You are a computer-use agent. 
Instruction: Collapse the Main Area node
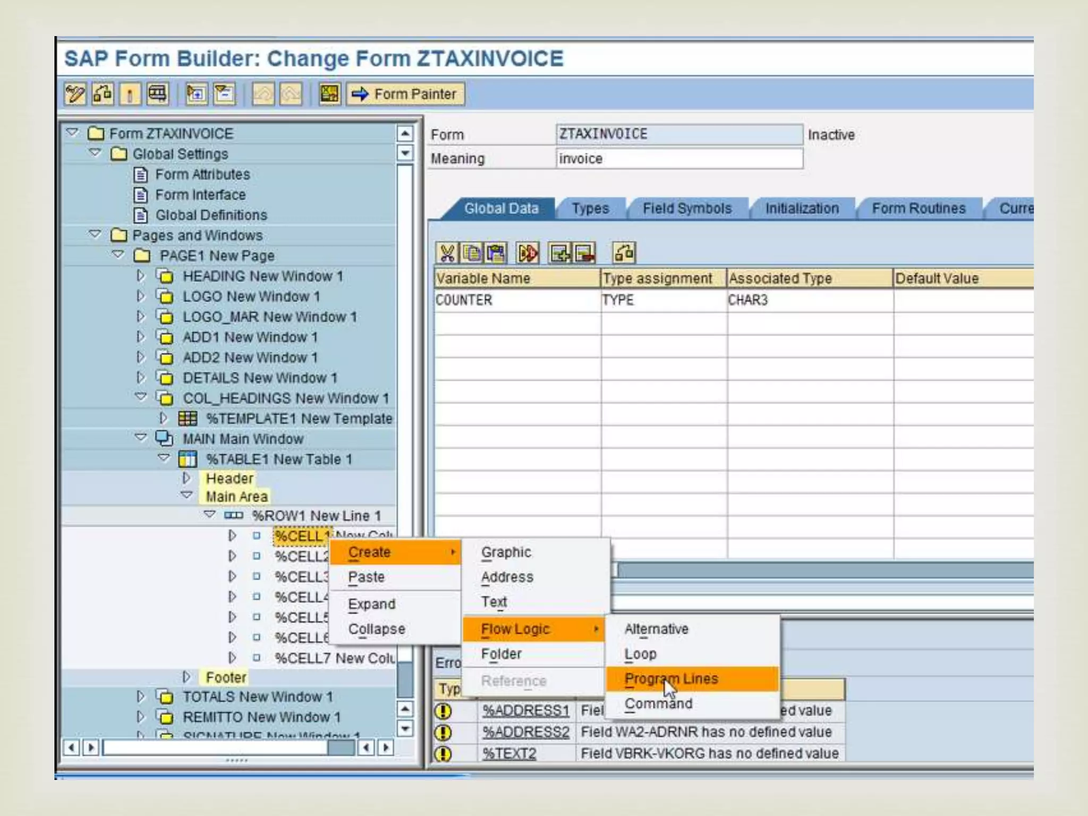(186, 496)
